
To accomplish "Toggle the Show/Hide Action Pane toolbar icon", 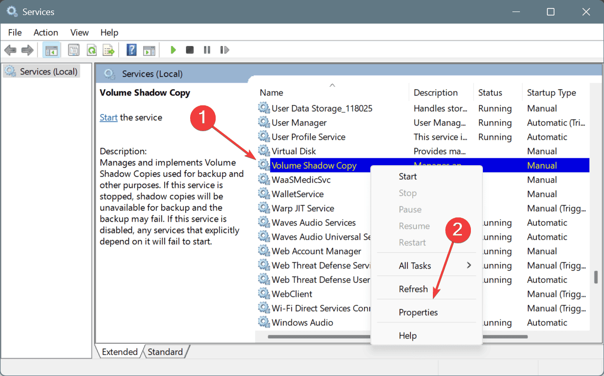I will [x=149, y=50].
